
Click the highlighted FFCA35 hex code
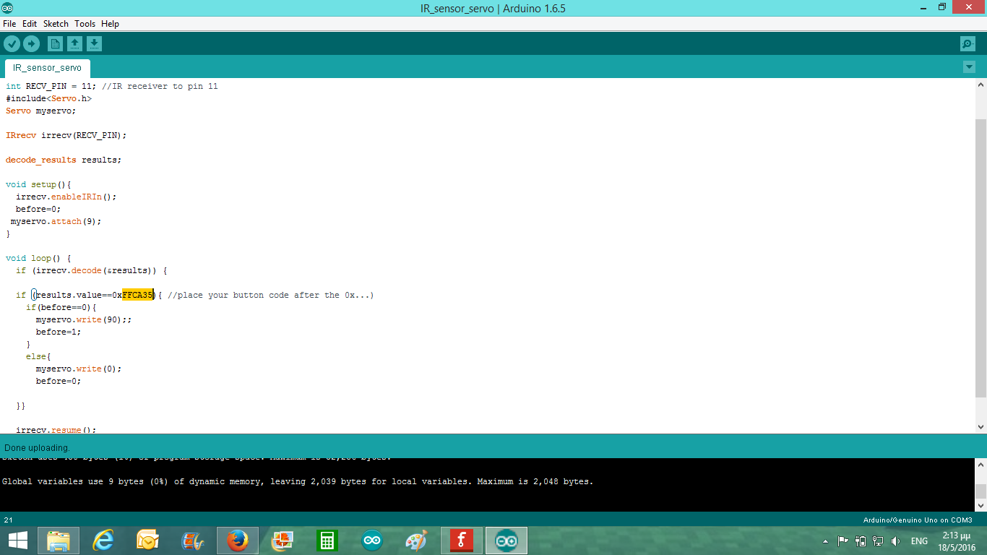[x=137, y=295]
